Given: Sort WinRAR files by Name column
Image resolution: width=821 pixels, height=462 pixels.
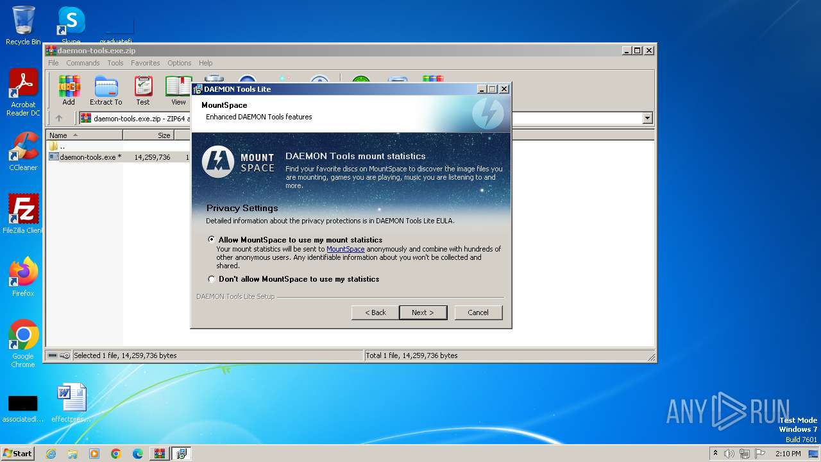Looking at the screenshot, I should (x=85, y=135).
